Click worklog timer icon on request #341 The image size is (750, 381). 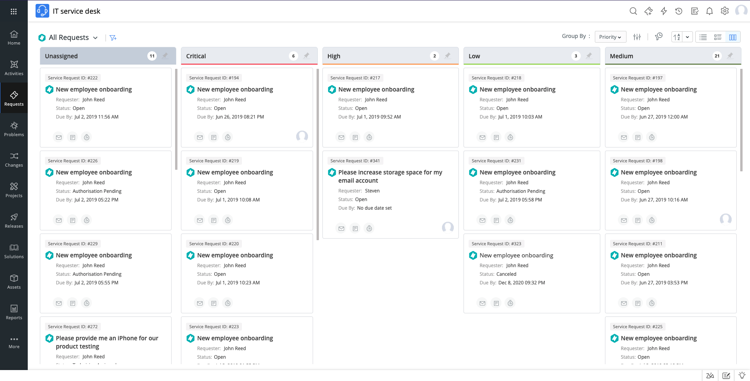tap(369, 228)
